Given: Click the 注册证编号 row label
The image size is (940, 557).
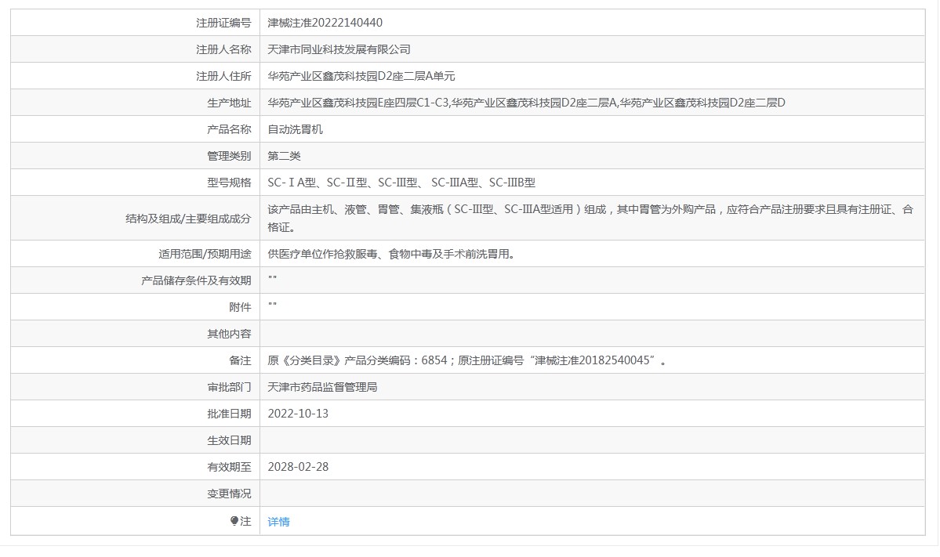Looking at the screenshot, I should pos(223,23).
